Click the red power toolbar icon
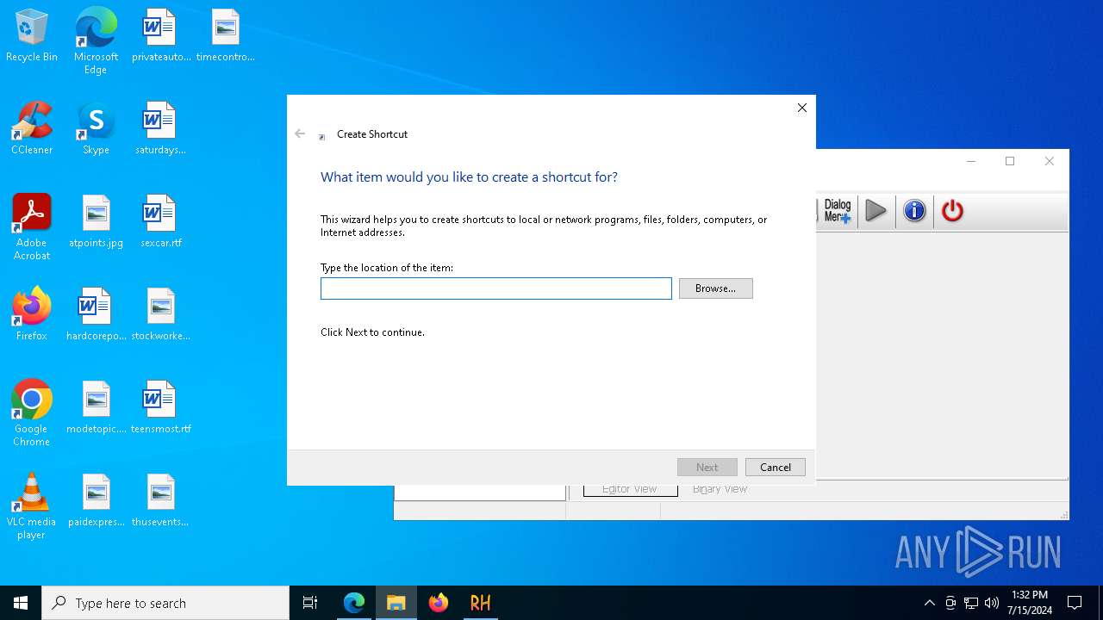1103x620 pixels. 952,211
